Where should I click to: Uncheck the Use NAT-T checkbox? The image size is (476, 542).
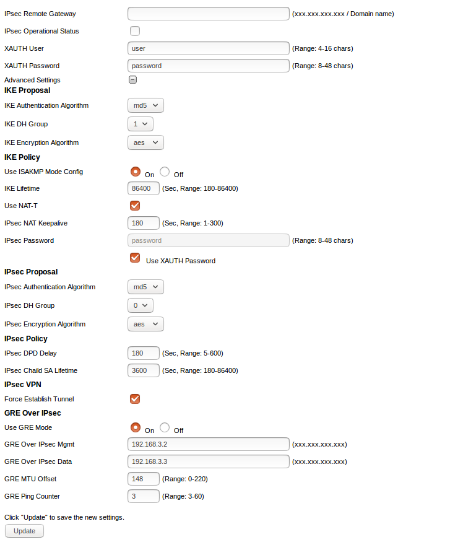pyautogui.click(x=135, y=206)
